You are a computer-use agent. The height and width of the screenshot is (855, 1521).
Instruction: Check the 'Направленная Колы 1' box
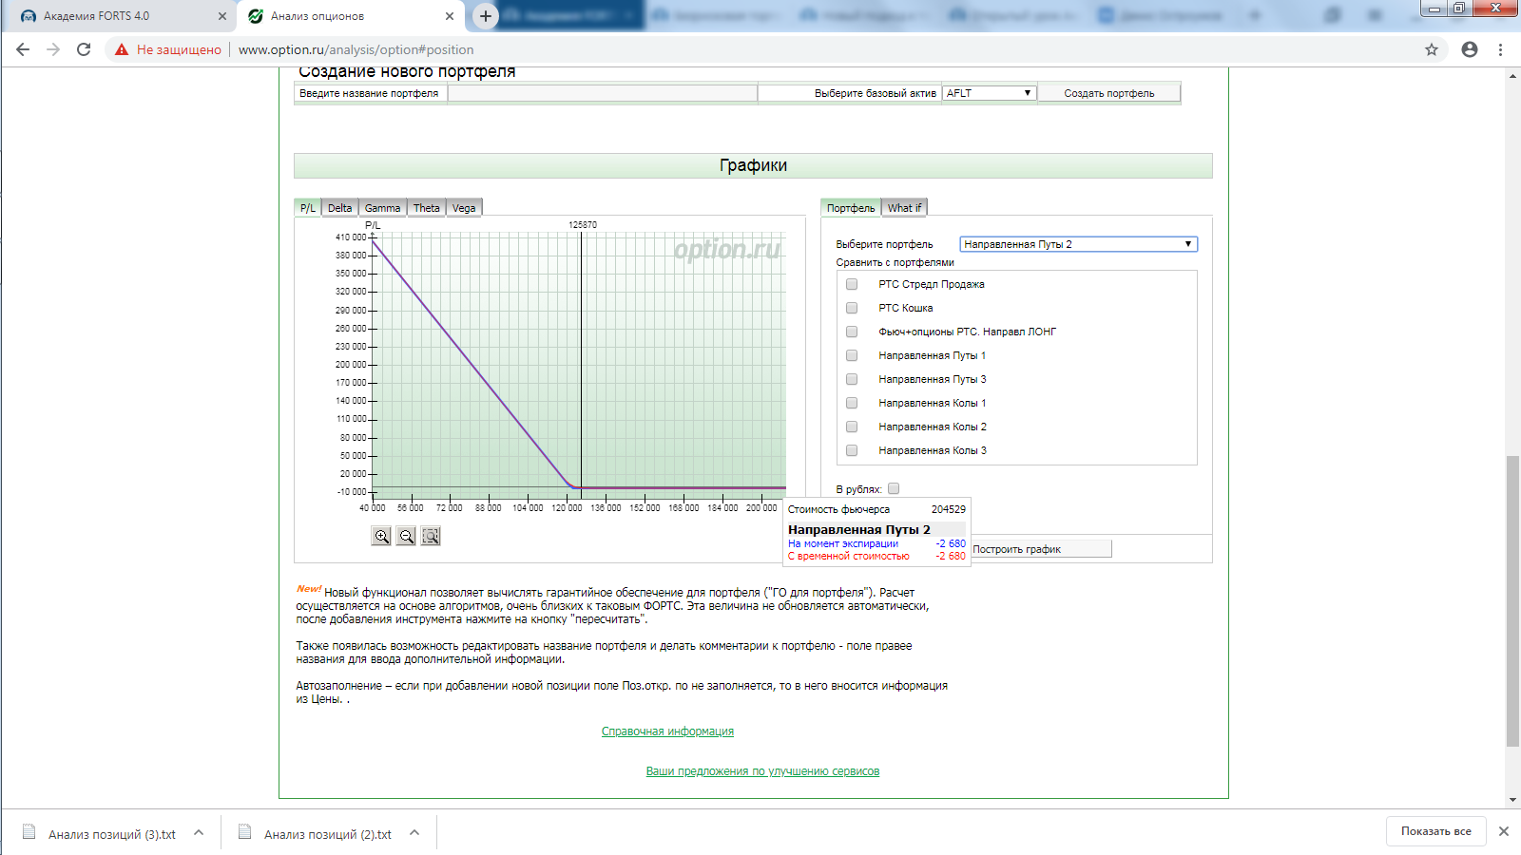pyautogui.click(x=852, y=403)
